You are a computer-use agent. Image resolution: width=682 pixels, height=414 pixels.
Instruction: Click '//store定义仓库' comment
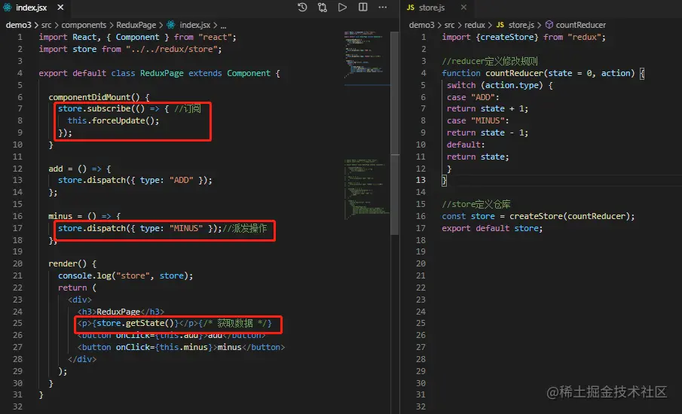point(476,204)
